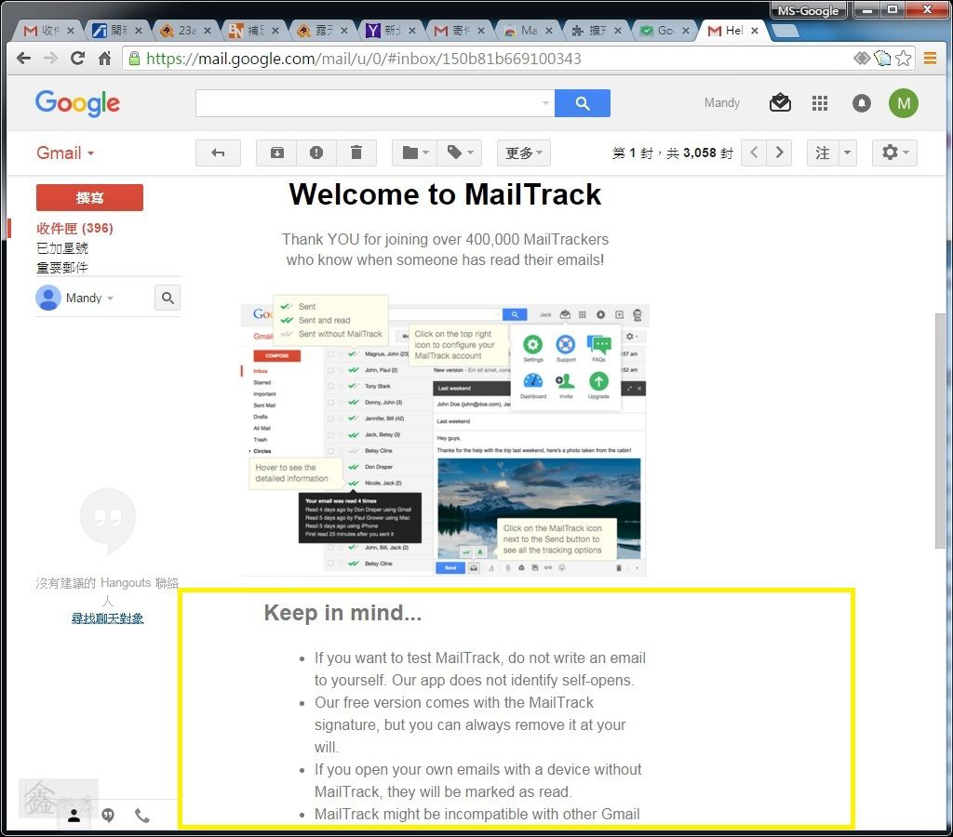Image resolution: width=953 pixels, height=837 pixels.
Task: Click the 注 input method button
Action: pyautogui.click(x=823, y=153)
